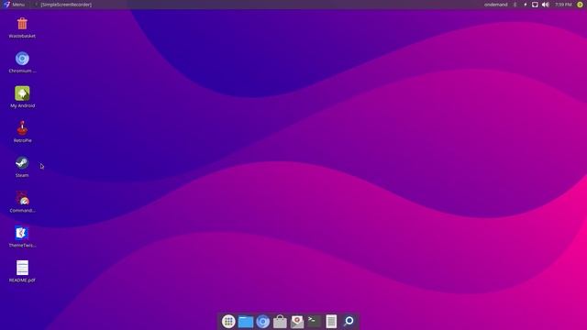Open the Menu button in top panel
The image size is (587, 330).
point(15,5)
